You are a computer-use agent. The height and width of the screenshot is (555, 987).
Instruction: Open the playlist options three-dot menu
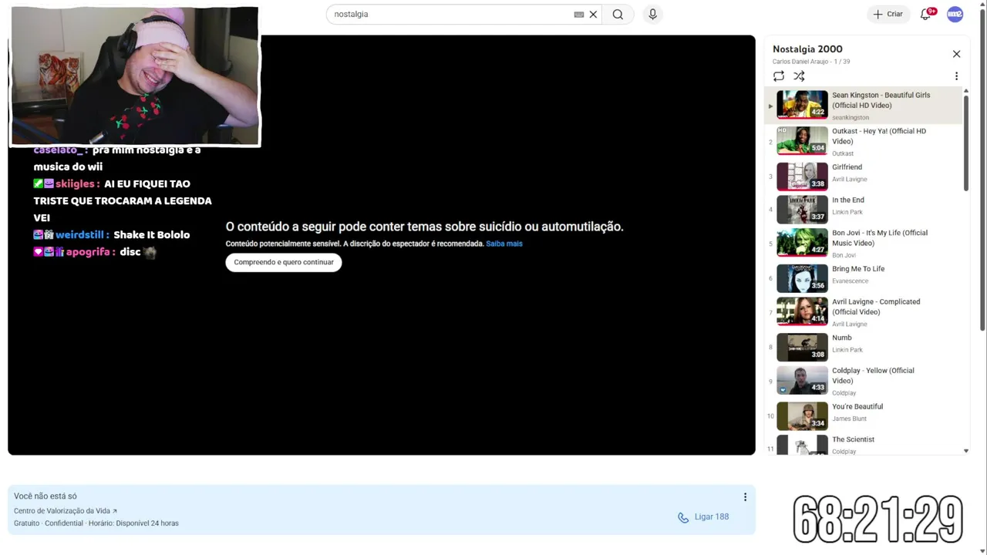956,76
